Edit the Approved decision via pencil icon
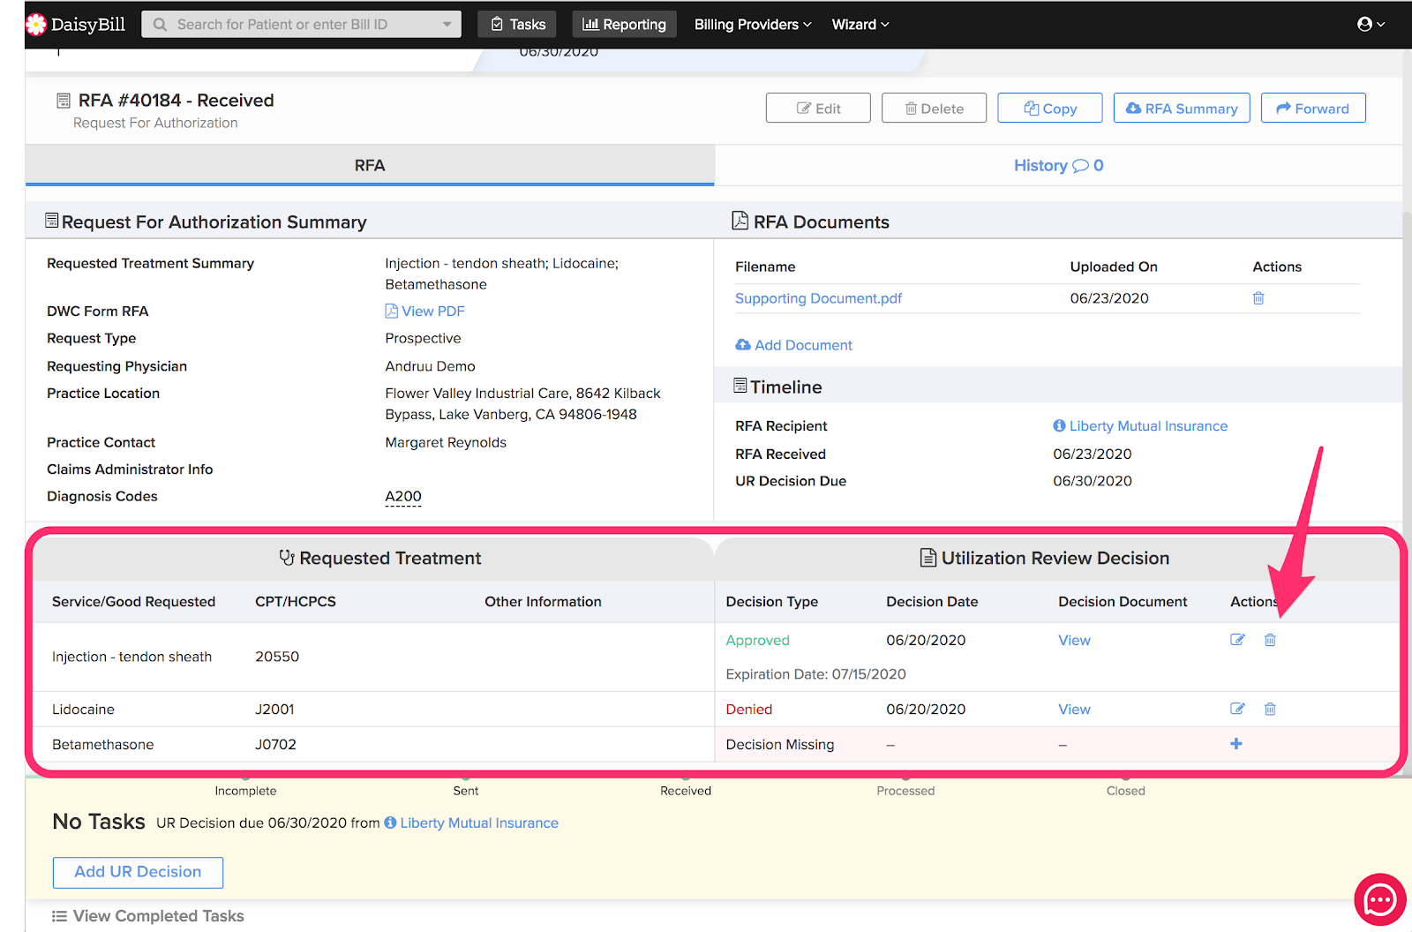Image resolution: width=1412 pixels, height=932 pixels. click(1237, 640)
